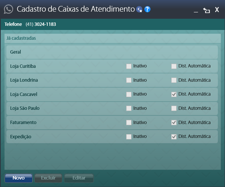Disable Dist. Automática for Faturamento

(x=174, y=123)
